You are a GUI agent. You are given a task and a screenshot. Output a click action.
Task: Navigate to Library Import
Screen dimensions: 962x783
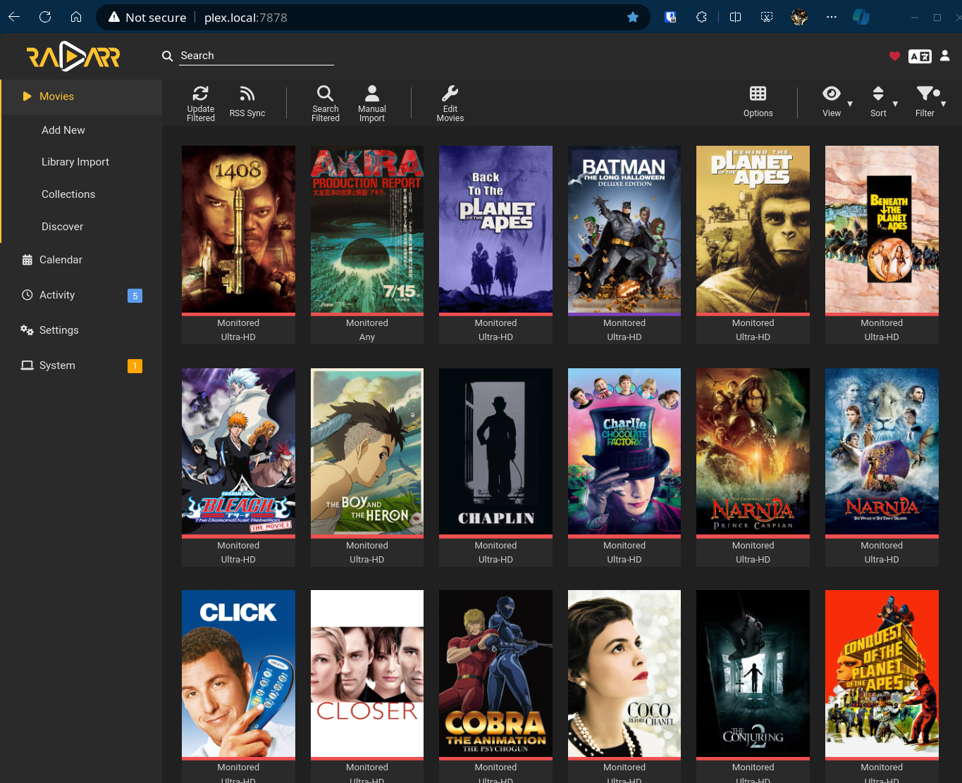[x=75, y=162]
